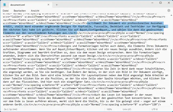Close the document.xml tab
This screenshot has height=112, width=173.
tap(48, 5)
